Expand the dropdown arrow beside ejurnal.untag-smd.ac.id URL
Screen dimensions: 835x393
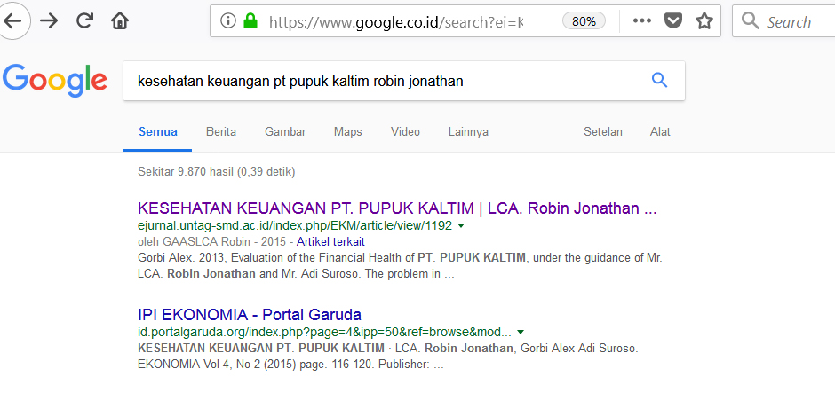click(x=461, y=226)
